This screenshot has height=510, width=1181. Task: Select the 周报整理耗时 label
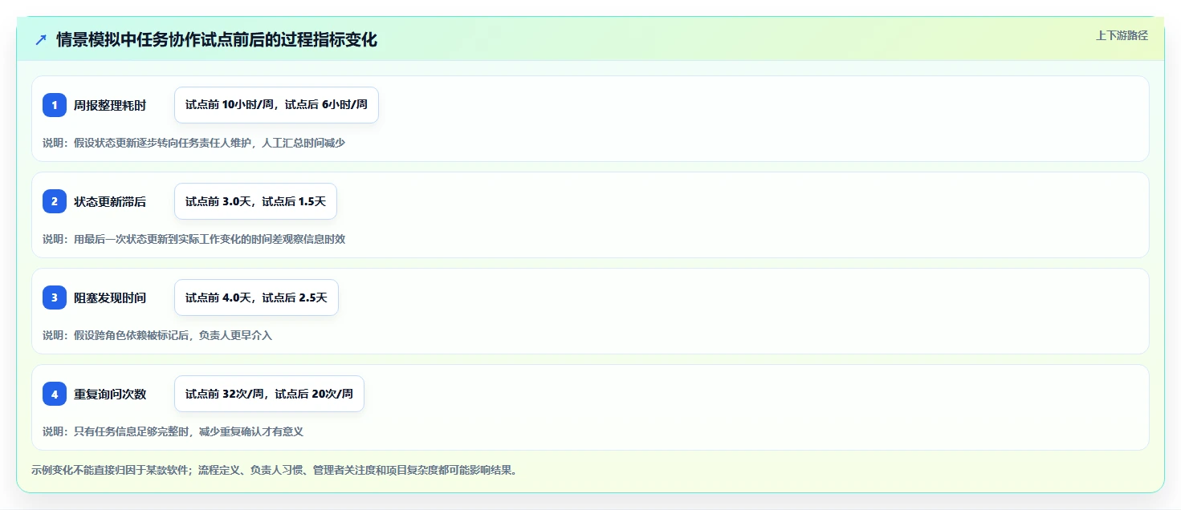[x=110, y=105]
